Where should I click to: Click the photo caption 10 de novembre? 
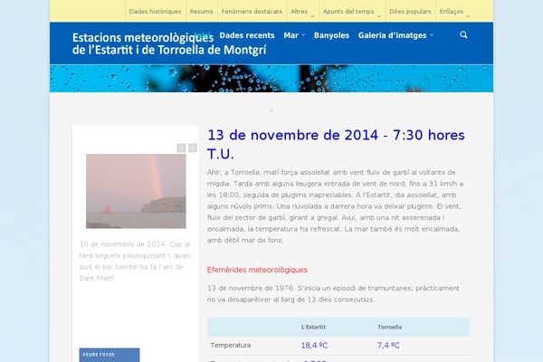[135, 262]
